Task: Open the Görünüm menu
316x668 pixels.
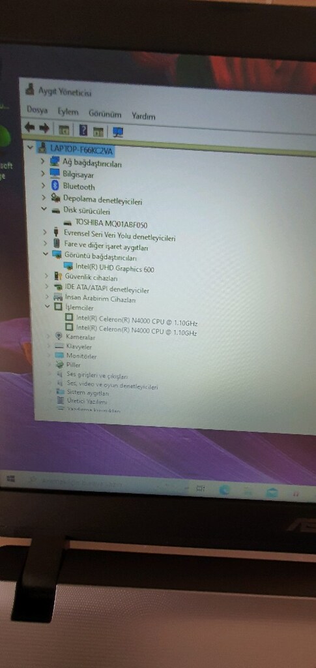Action: (x=105, y=114)
